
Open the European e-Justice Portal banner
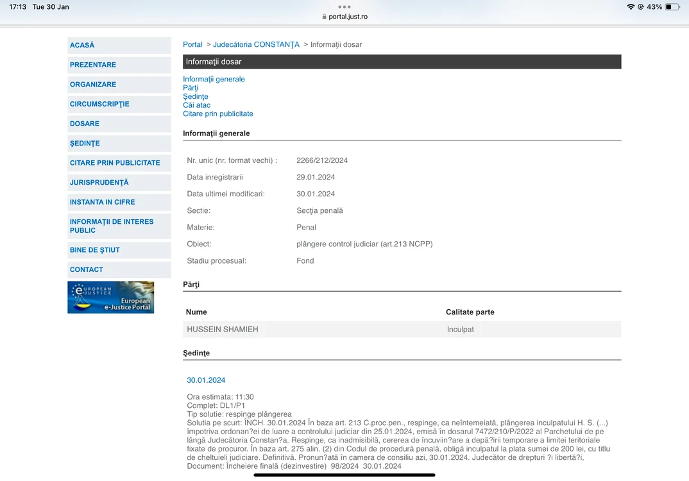(x=111, y=298)
